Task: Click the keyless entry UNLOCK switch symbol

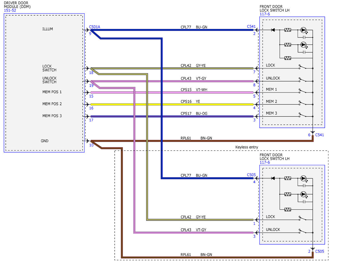Action: [x=303, y=232]
